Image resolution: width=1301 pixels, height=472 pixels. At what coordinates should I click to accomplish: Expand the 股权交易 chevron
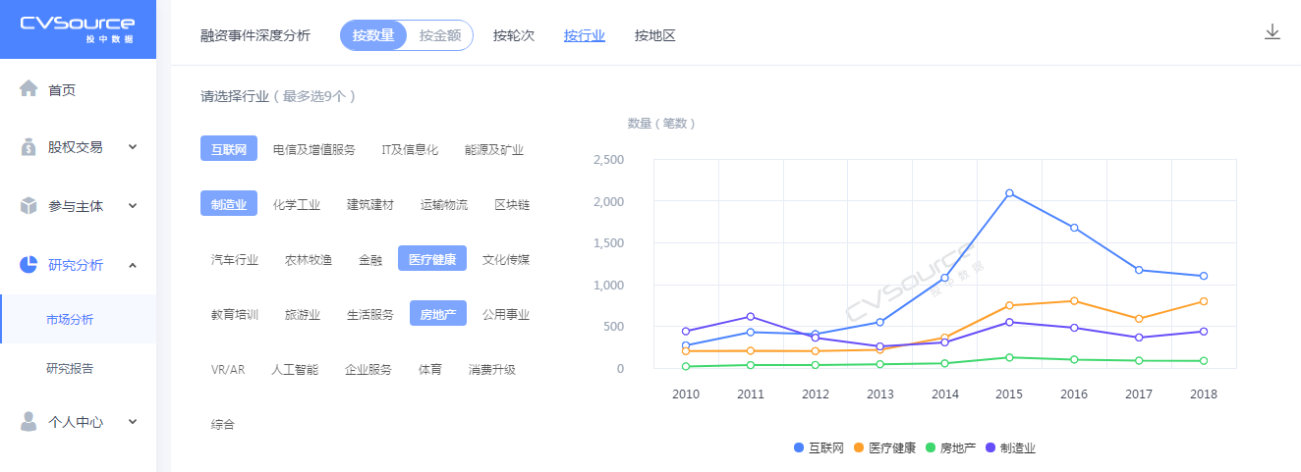pos(133,147)
